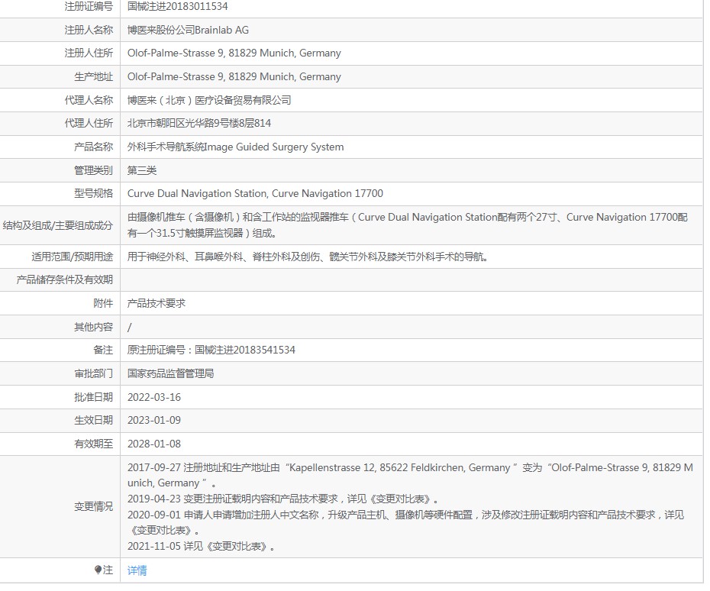710x591 pixels.
Task: Click the 适用范围/预期用途 label
Action: [x=73, y=257]
